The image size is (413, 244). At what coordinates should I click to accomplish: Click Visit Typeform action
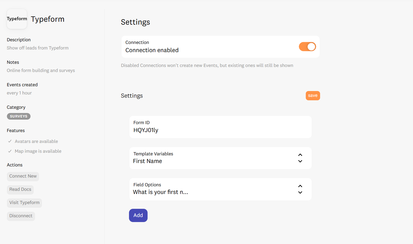pos(24,203)
